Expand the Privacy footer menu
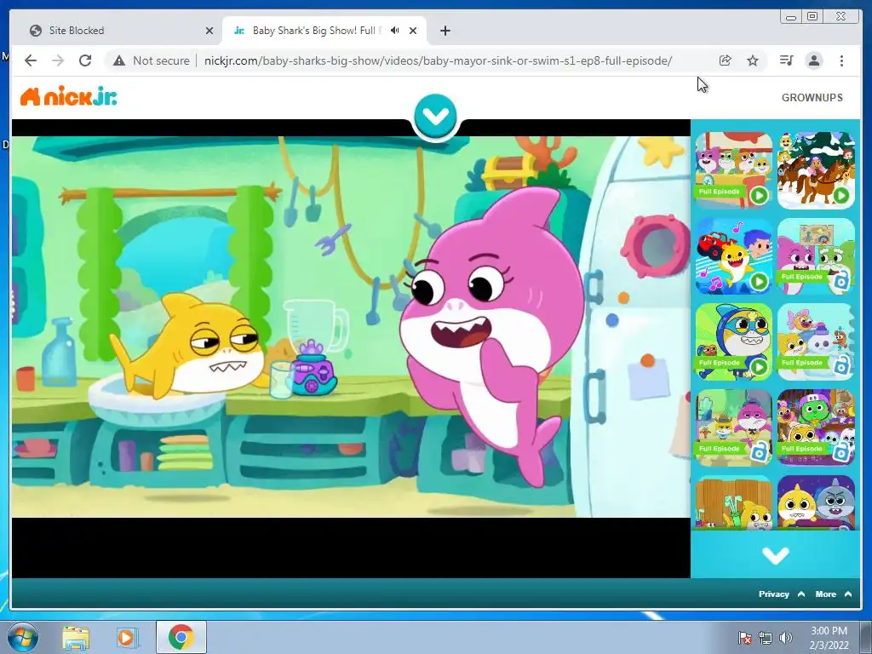Screen dimensions: 872x654 [x=782, y=594]
